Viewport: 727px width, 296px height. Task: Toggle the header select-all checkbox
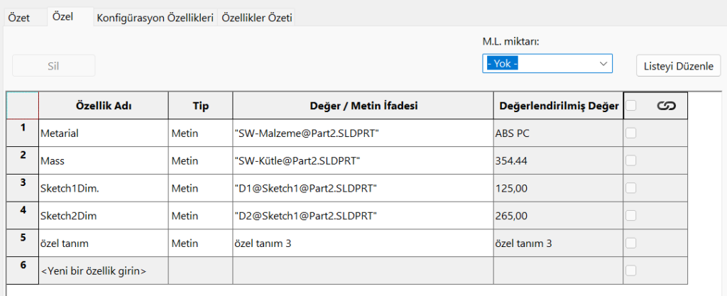tap(631, 106)
